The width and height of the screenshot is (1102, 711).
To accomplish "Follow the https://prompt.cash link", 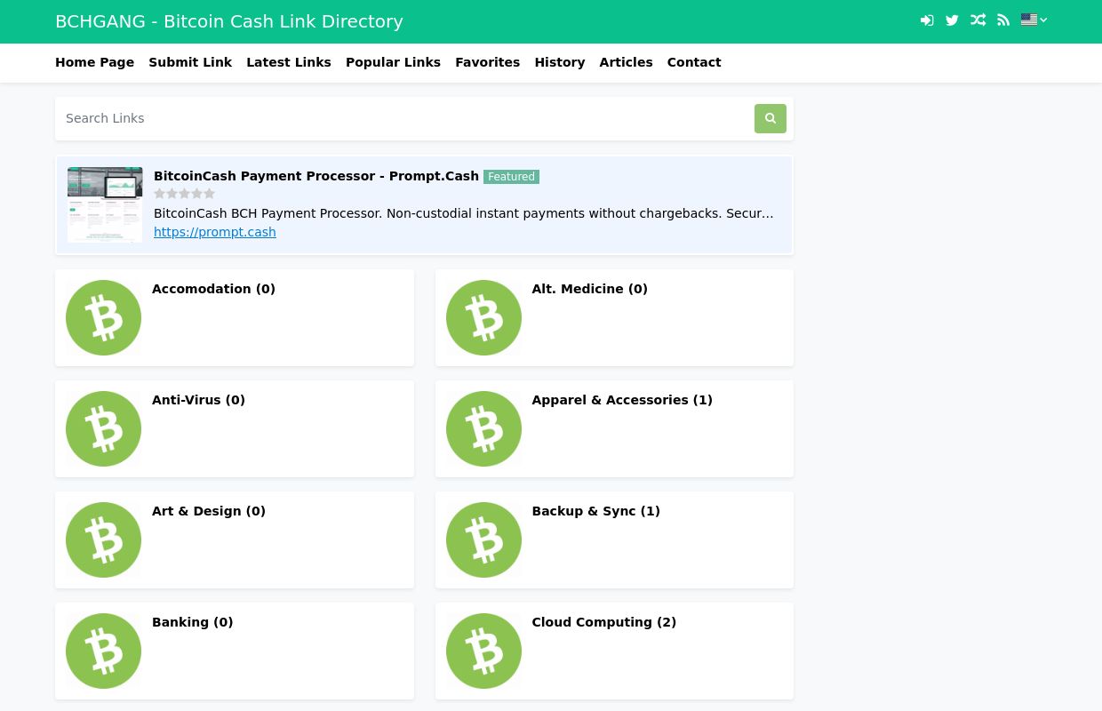I will pyautogui.click(x=215, y=232).
